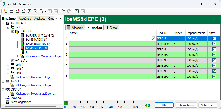The height and width of the screenshot is (109, 221).
Task: Click the ibaMS4xADIO (1) module icon
Action: coord(22,39)
